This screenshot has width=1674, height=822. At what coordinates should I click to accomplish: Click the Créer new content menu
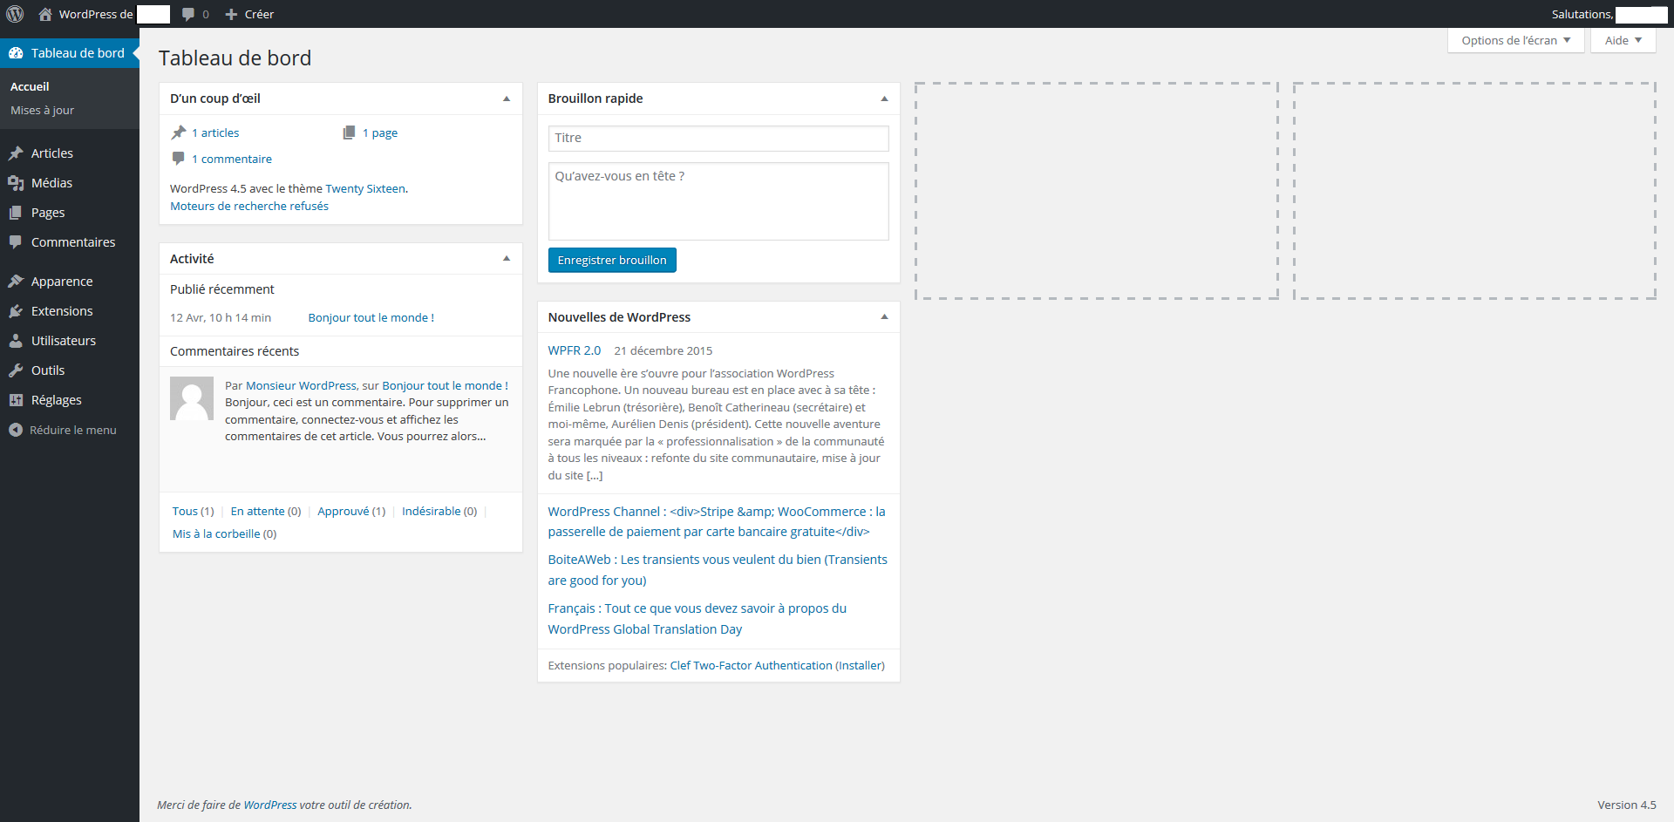pos(249,14)
